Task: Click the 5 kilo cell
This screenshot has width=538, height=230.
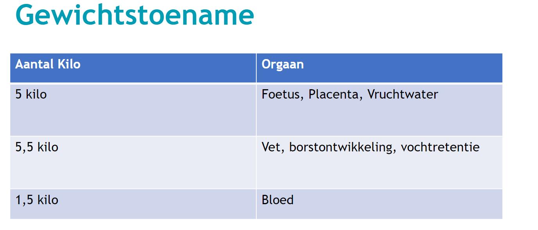Action: [x=133, y=110]
